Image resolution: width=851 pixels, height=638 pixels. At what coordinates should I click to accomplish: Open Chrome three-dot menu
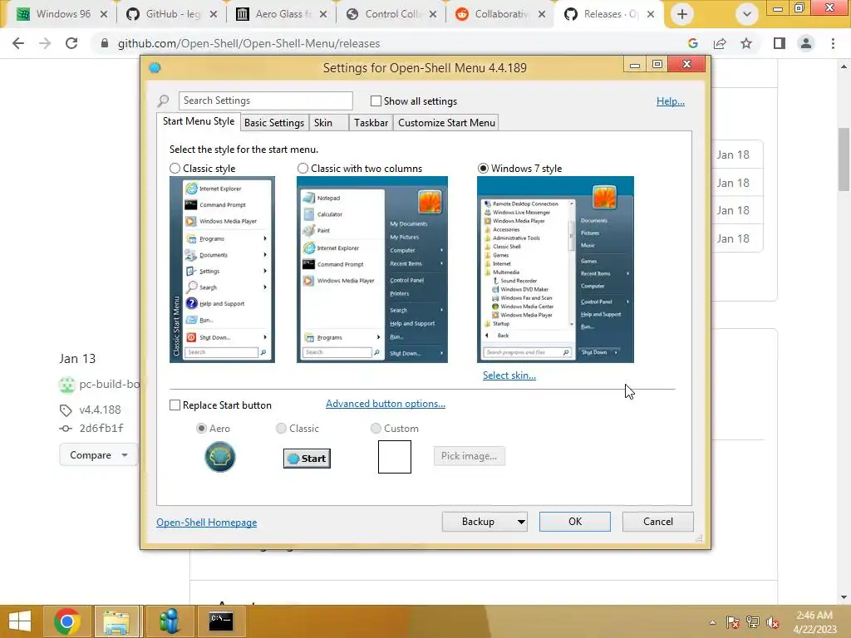click(x=833, y=43)
